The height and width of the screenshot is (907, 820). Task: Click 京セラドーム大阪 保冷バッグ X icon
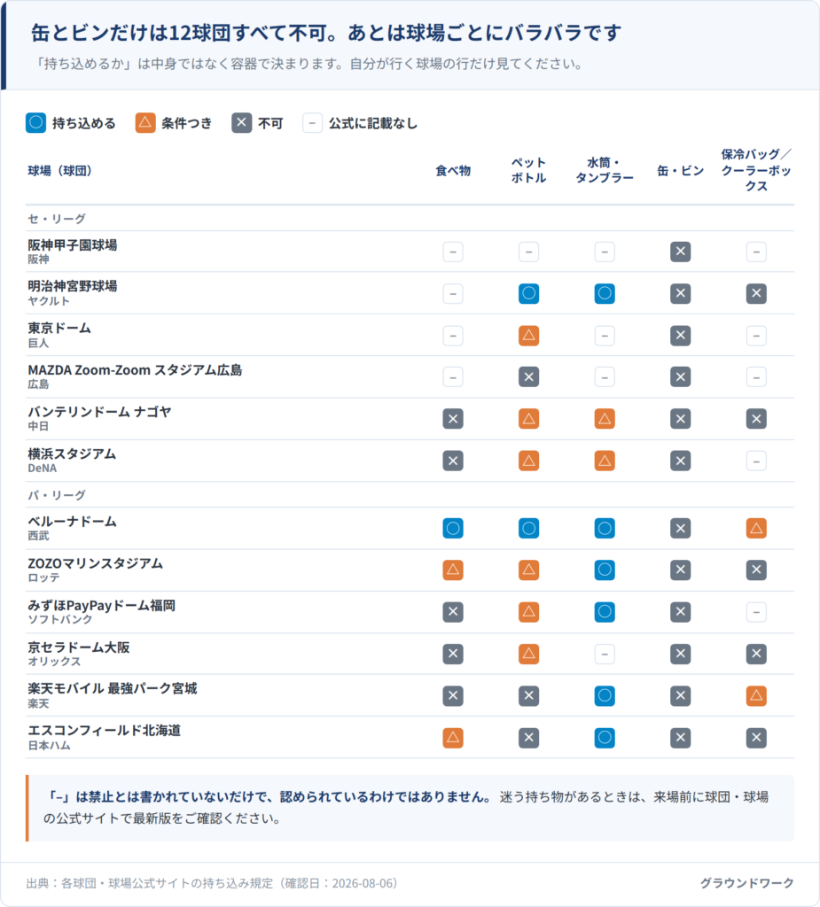[756, 654]
